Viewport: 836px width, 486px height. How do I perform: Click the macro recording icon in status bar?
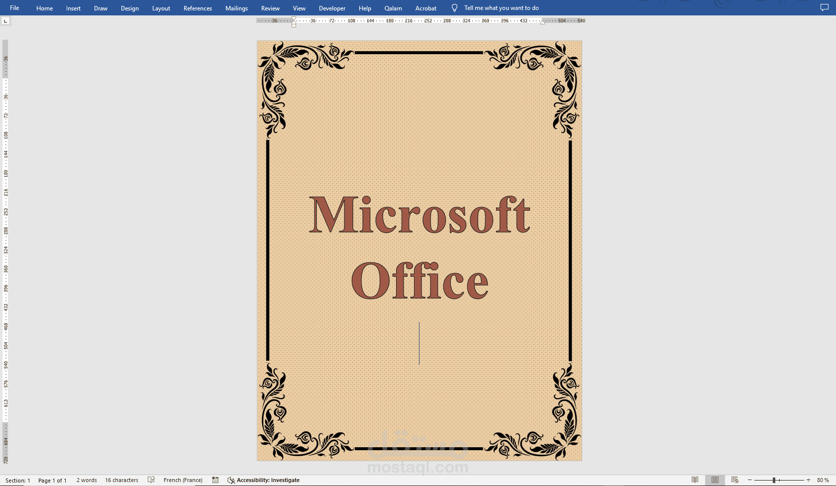pos(215,480)
